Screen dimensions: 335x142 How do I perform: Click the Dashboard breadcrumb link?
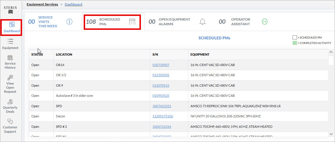pos(74,4)
